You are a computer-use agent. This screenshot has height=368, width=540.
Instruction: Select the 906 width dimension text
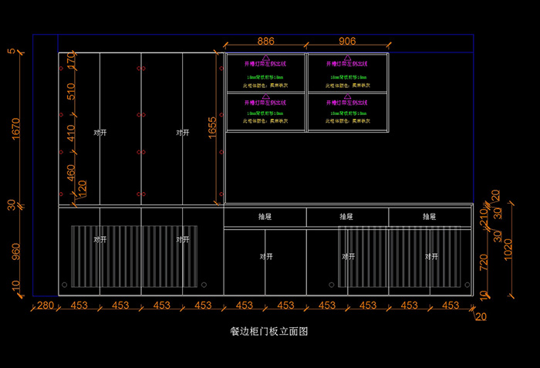pyautogui.click(x=347, y=41)
